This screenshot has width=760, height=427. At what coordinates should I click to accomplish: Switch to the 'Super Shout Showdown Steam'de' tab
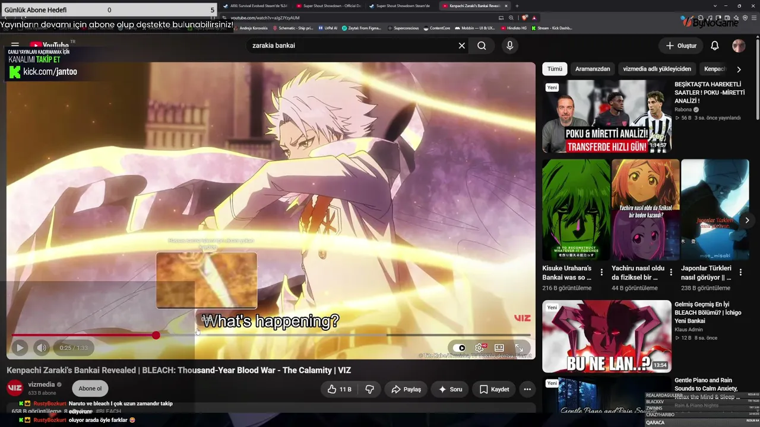[401, 6]
